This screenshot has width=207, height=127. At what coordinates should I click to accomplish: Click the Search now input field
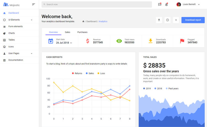tap(97, 4)
